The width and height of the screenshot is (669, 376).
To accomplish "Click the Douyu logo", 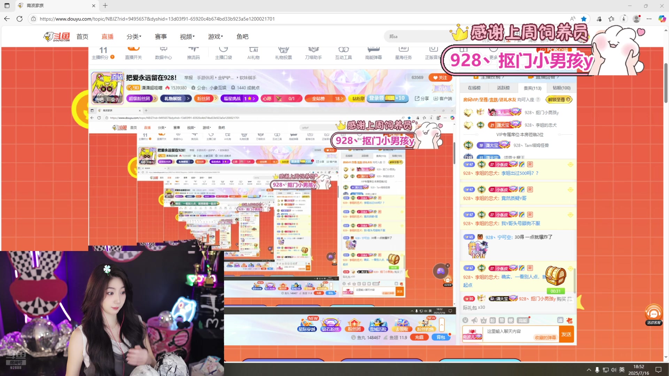I will [x=57, y=37].
